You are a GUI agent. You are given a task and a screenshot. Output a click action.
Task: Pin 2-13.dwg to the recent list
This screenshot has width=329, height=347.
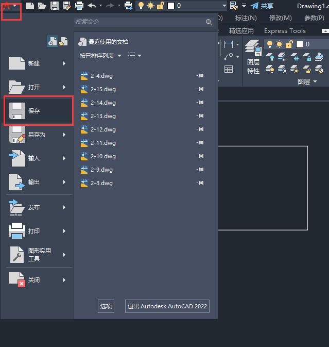tap(200, 115)
